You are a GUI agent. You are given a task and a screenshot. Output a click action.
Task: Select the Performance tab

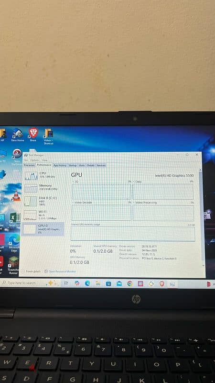point(44,165)
